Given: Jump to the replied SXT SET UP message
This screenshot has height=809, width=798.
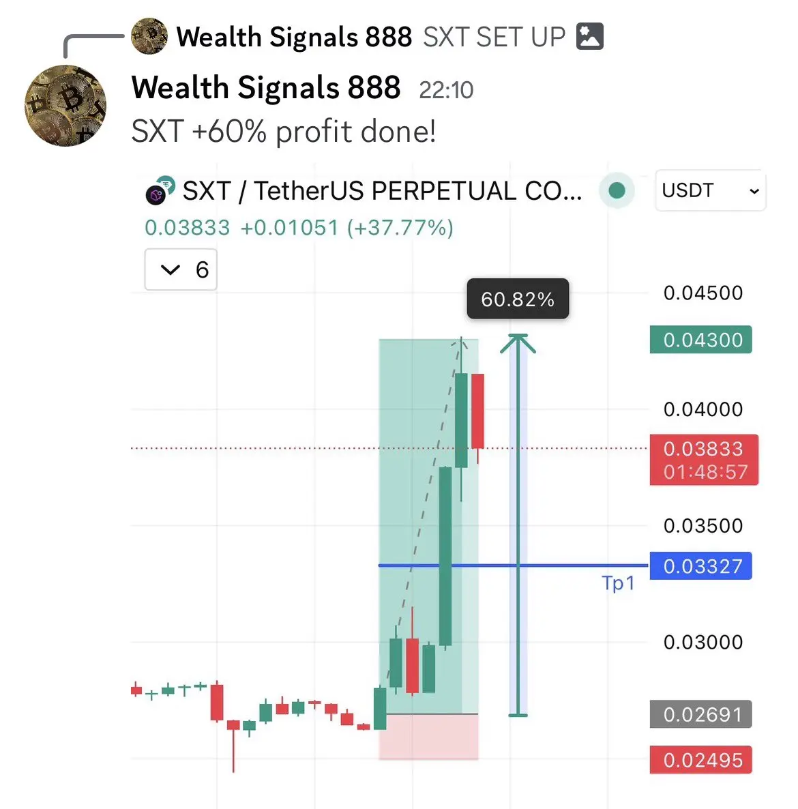Looking at the screenshot, I should point(494,37).
